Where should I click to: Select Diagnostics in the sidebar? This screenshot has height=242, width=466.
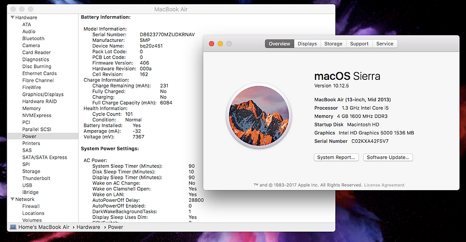[35, 59]
